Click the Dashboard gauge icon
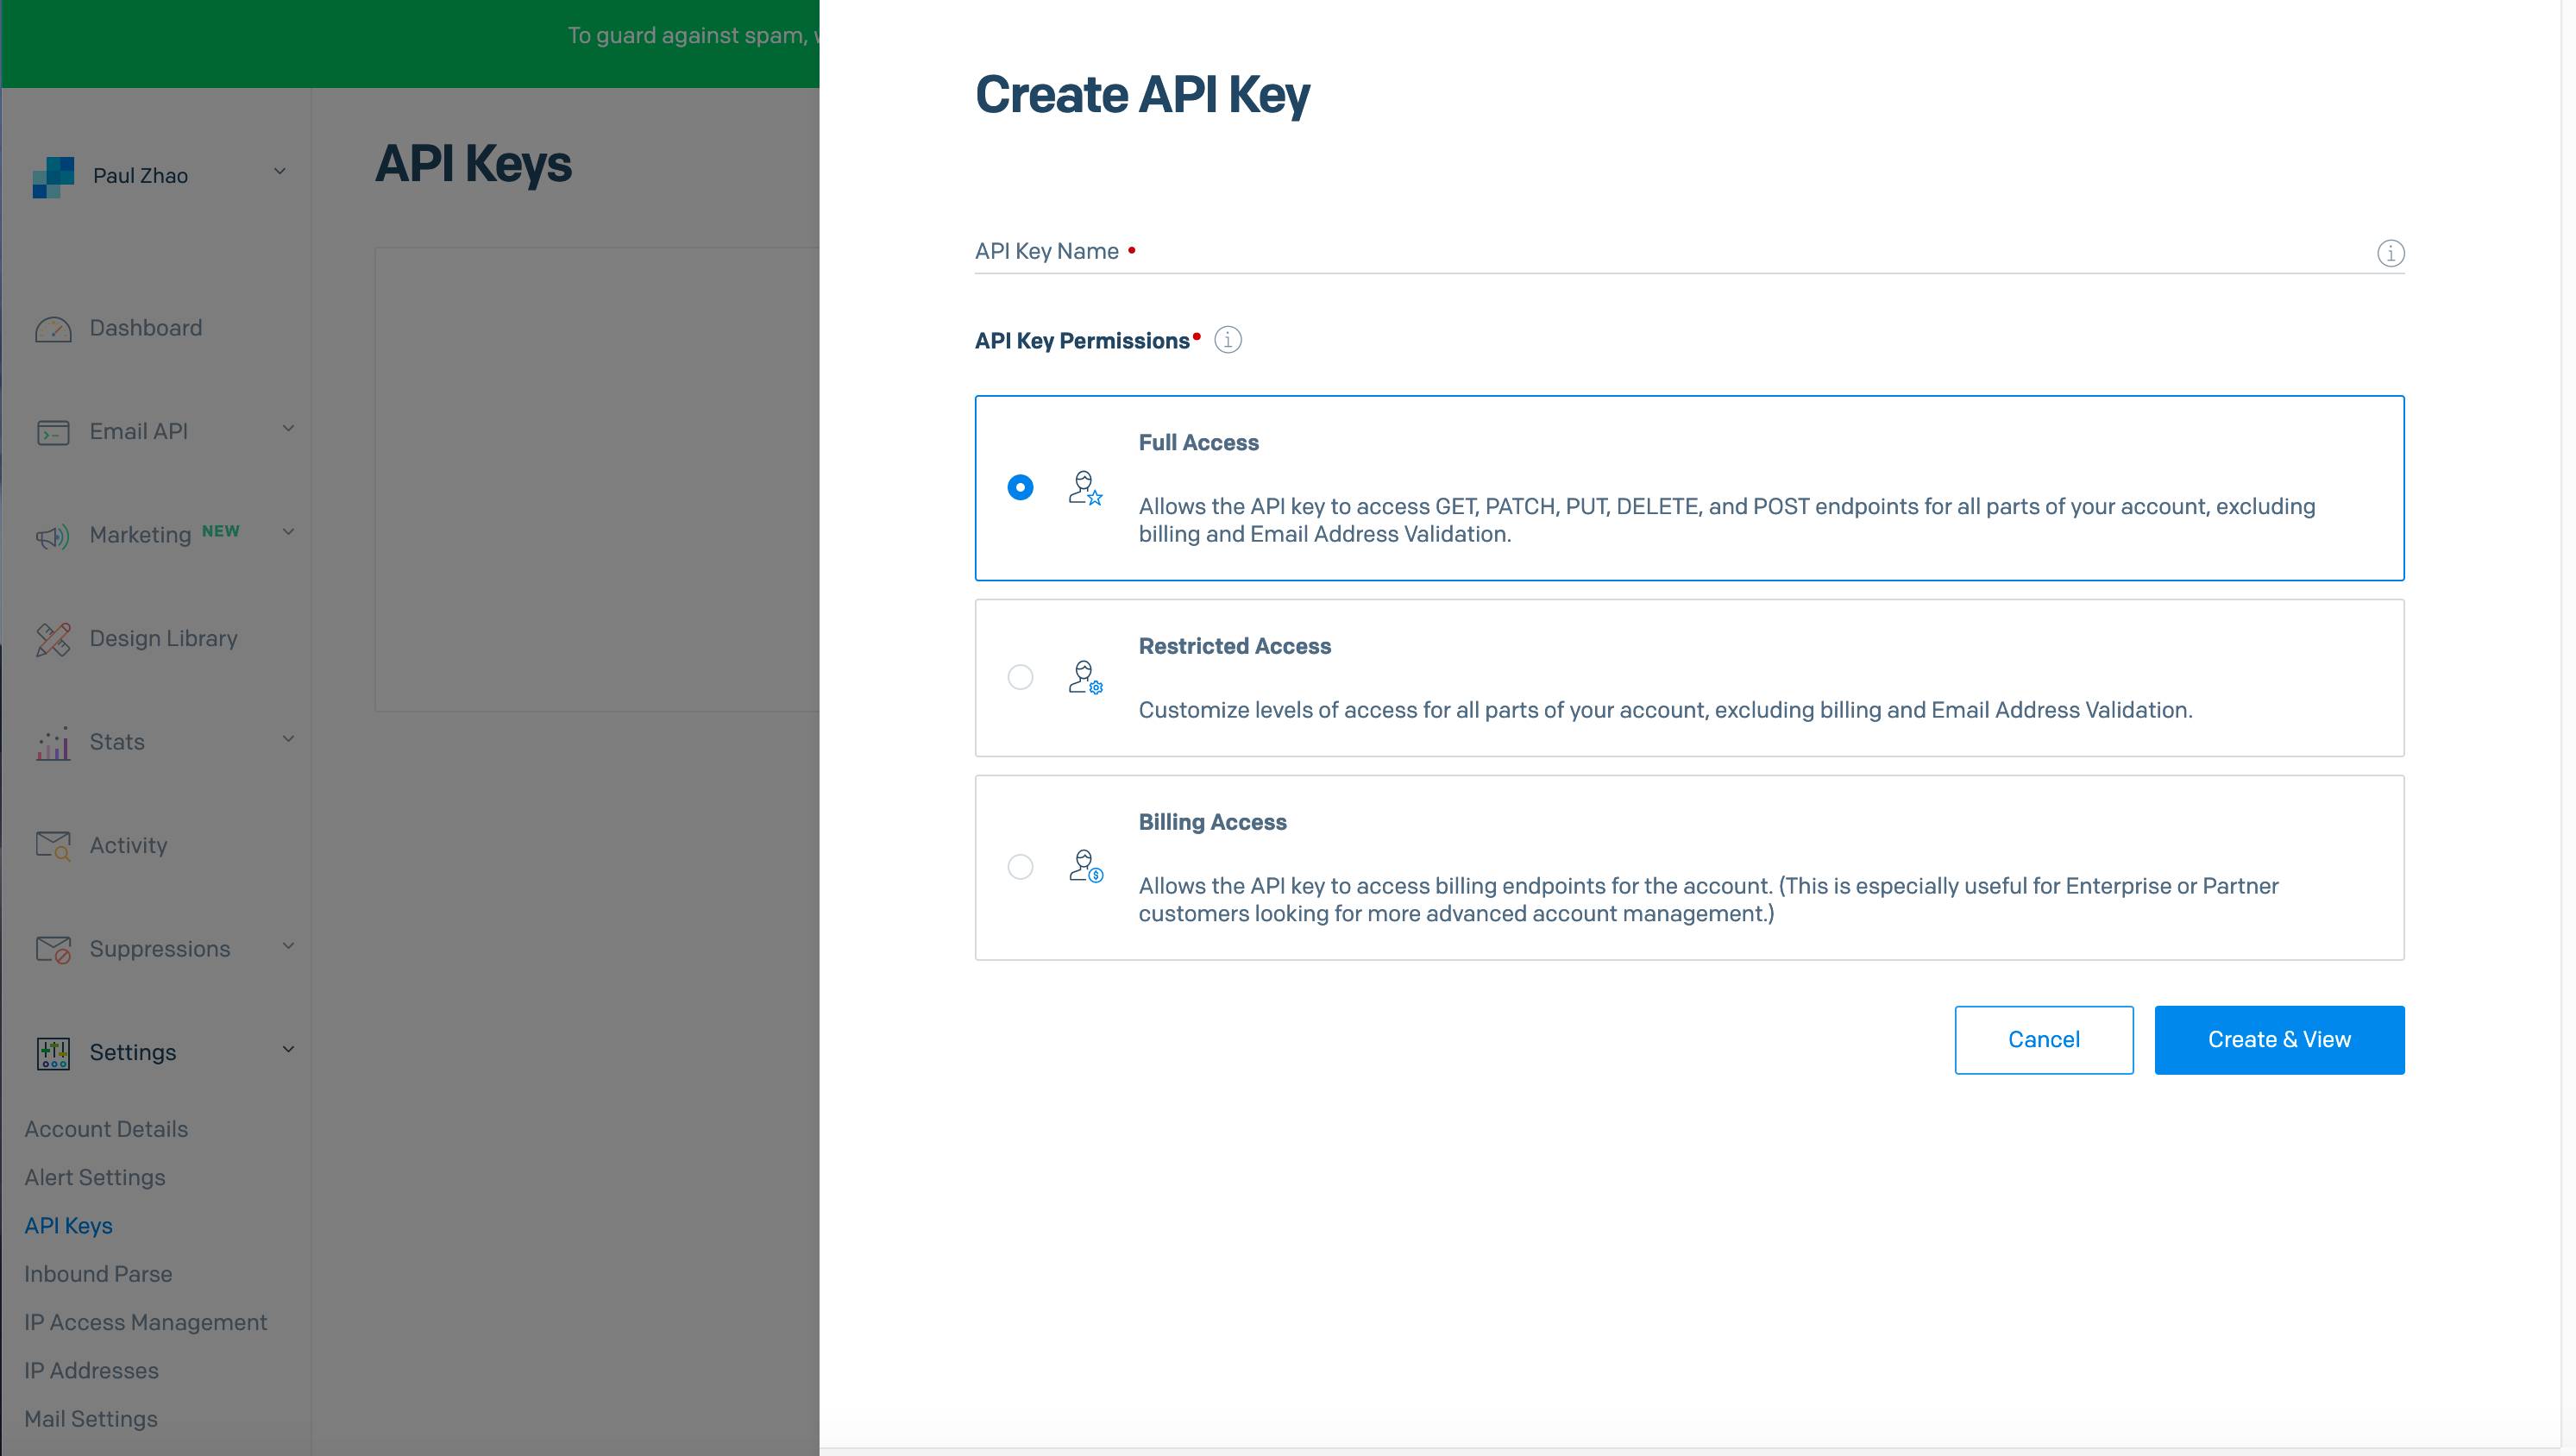The height and width of the screenshot is (1456, 2576). click(53, 329)
